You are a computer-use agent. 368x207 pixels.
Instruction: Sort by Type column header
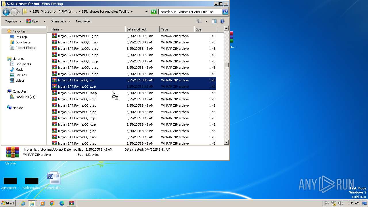tap(177, 29)
